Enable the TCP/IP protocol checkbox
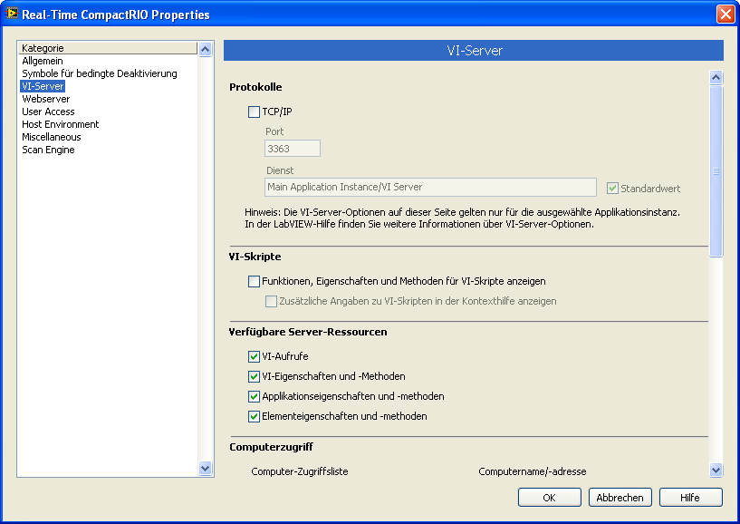 coord(254,112)
